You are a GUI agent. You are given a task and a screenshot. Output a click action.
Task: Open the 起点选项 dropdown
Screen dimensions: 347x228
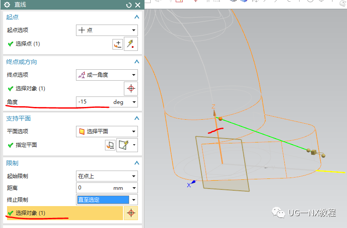(107, 30)
